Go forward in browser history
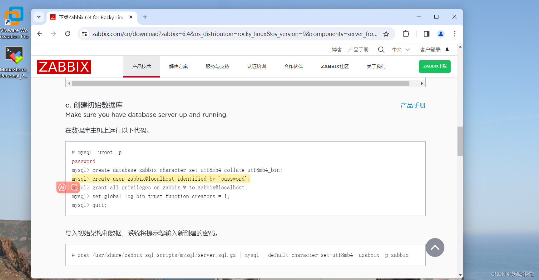This screenshot has width=539, height=280. [x=54, y=34]
